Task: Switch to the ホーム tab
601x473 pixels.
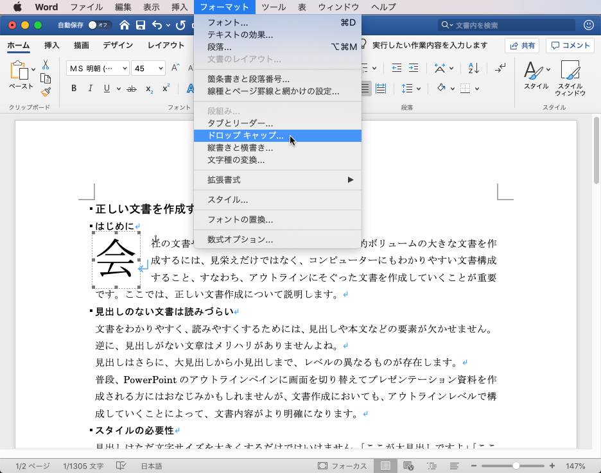Action: (19, 45)
